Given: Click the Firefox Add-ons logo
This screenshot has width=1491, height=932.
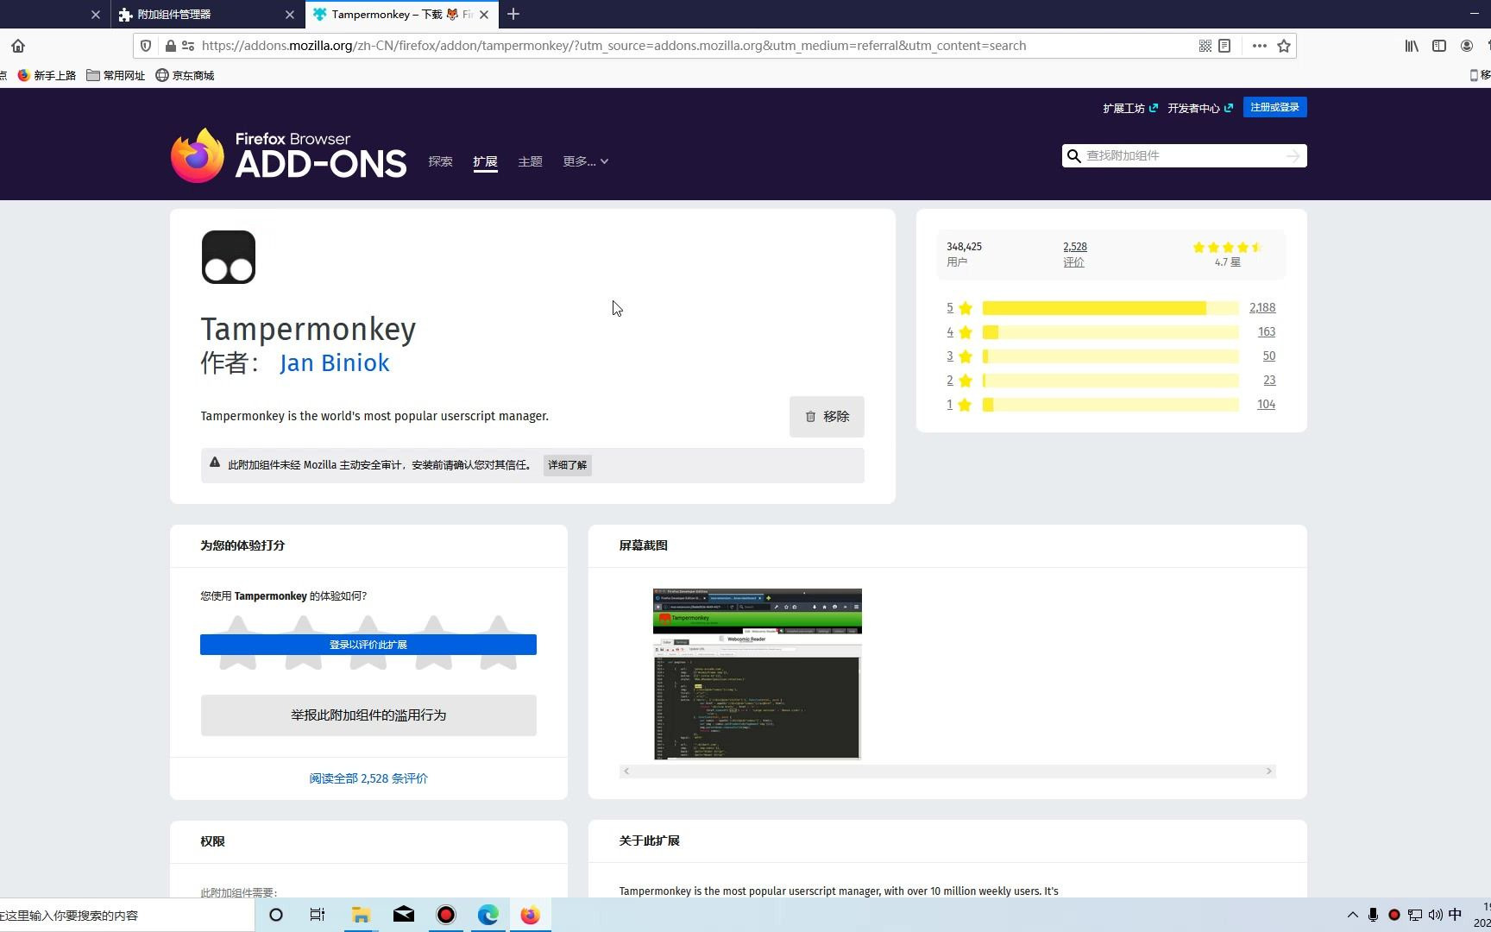Looking at the screenshot, I should pyautogui.click(x=288, y=155).
